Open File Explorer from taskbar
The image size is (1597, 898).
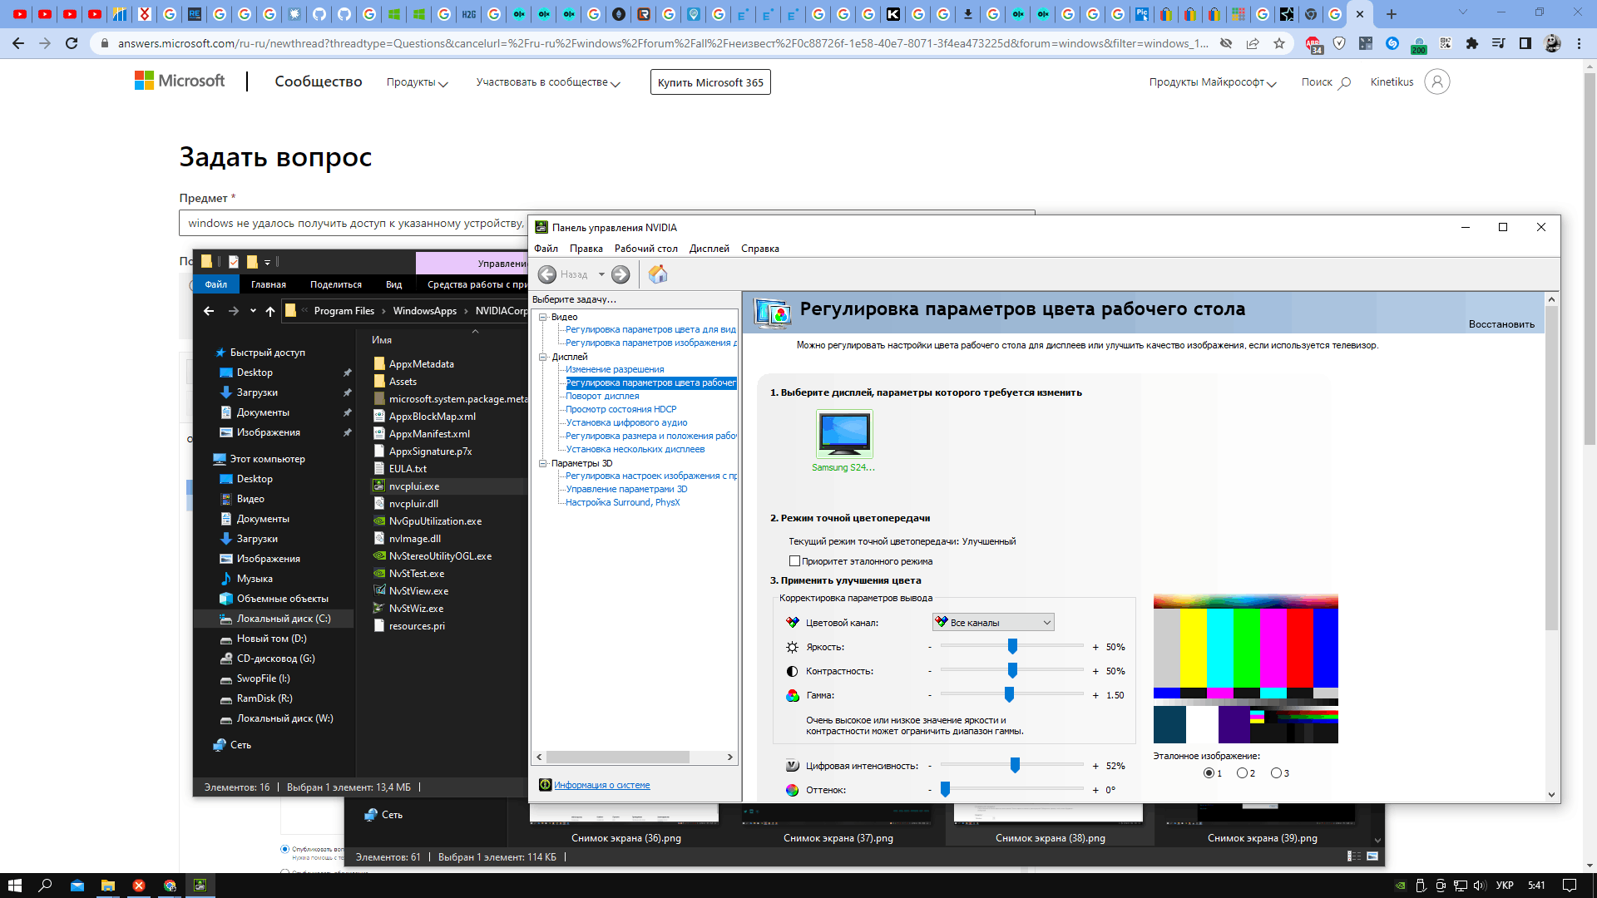tap(108, 886)
